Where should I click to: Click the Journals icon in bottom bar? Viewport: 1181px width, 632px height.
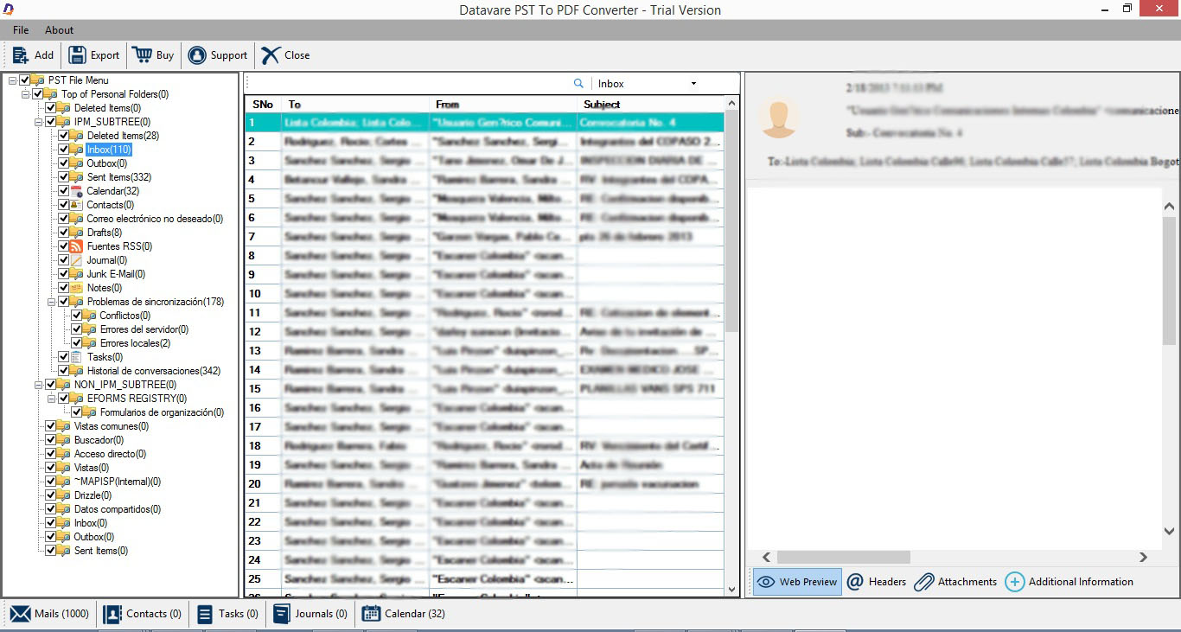point(281,614)
